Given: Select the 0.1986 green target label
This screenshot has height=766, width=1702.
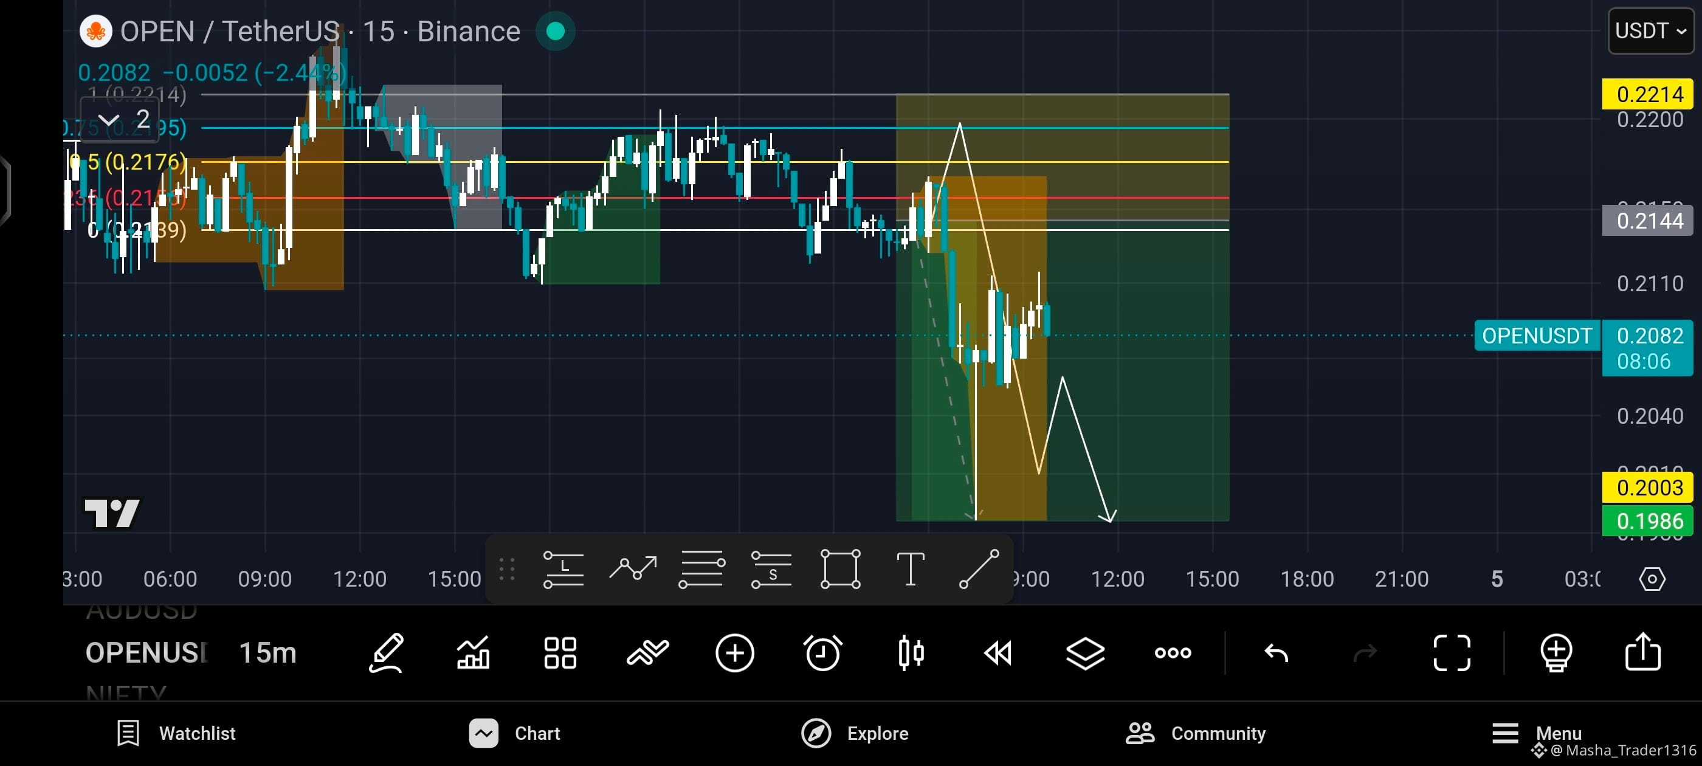Looking at the screenshot, I should [x=1649, y=521].
